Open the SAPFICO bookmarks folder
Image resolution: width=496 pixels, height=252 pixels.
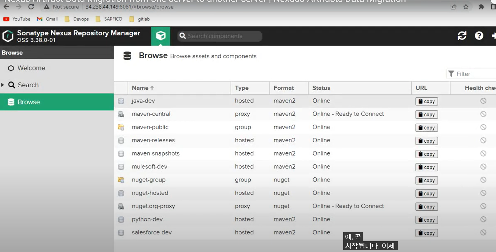[109, 19]
